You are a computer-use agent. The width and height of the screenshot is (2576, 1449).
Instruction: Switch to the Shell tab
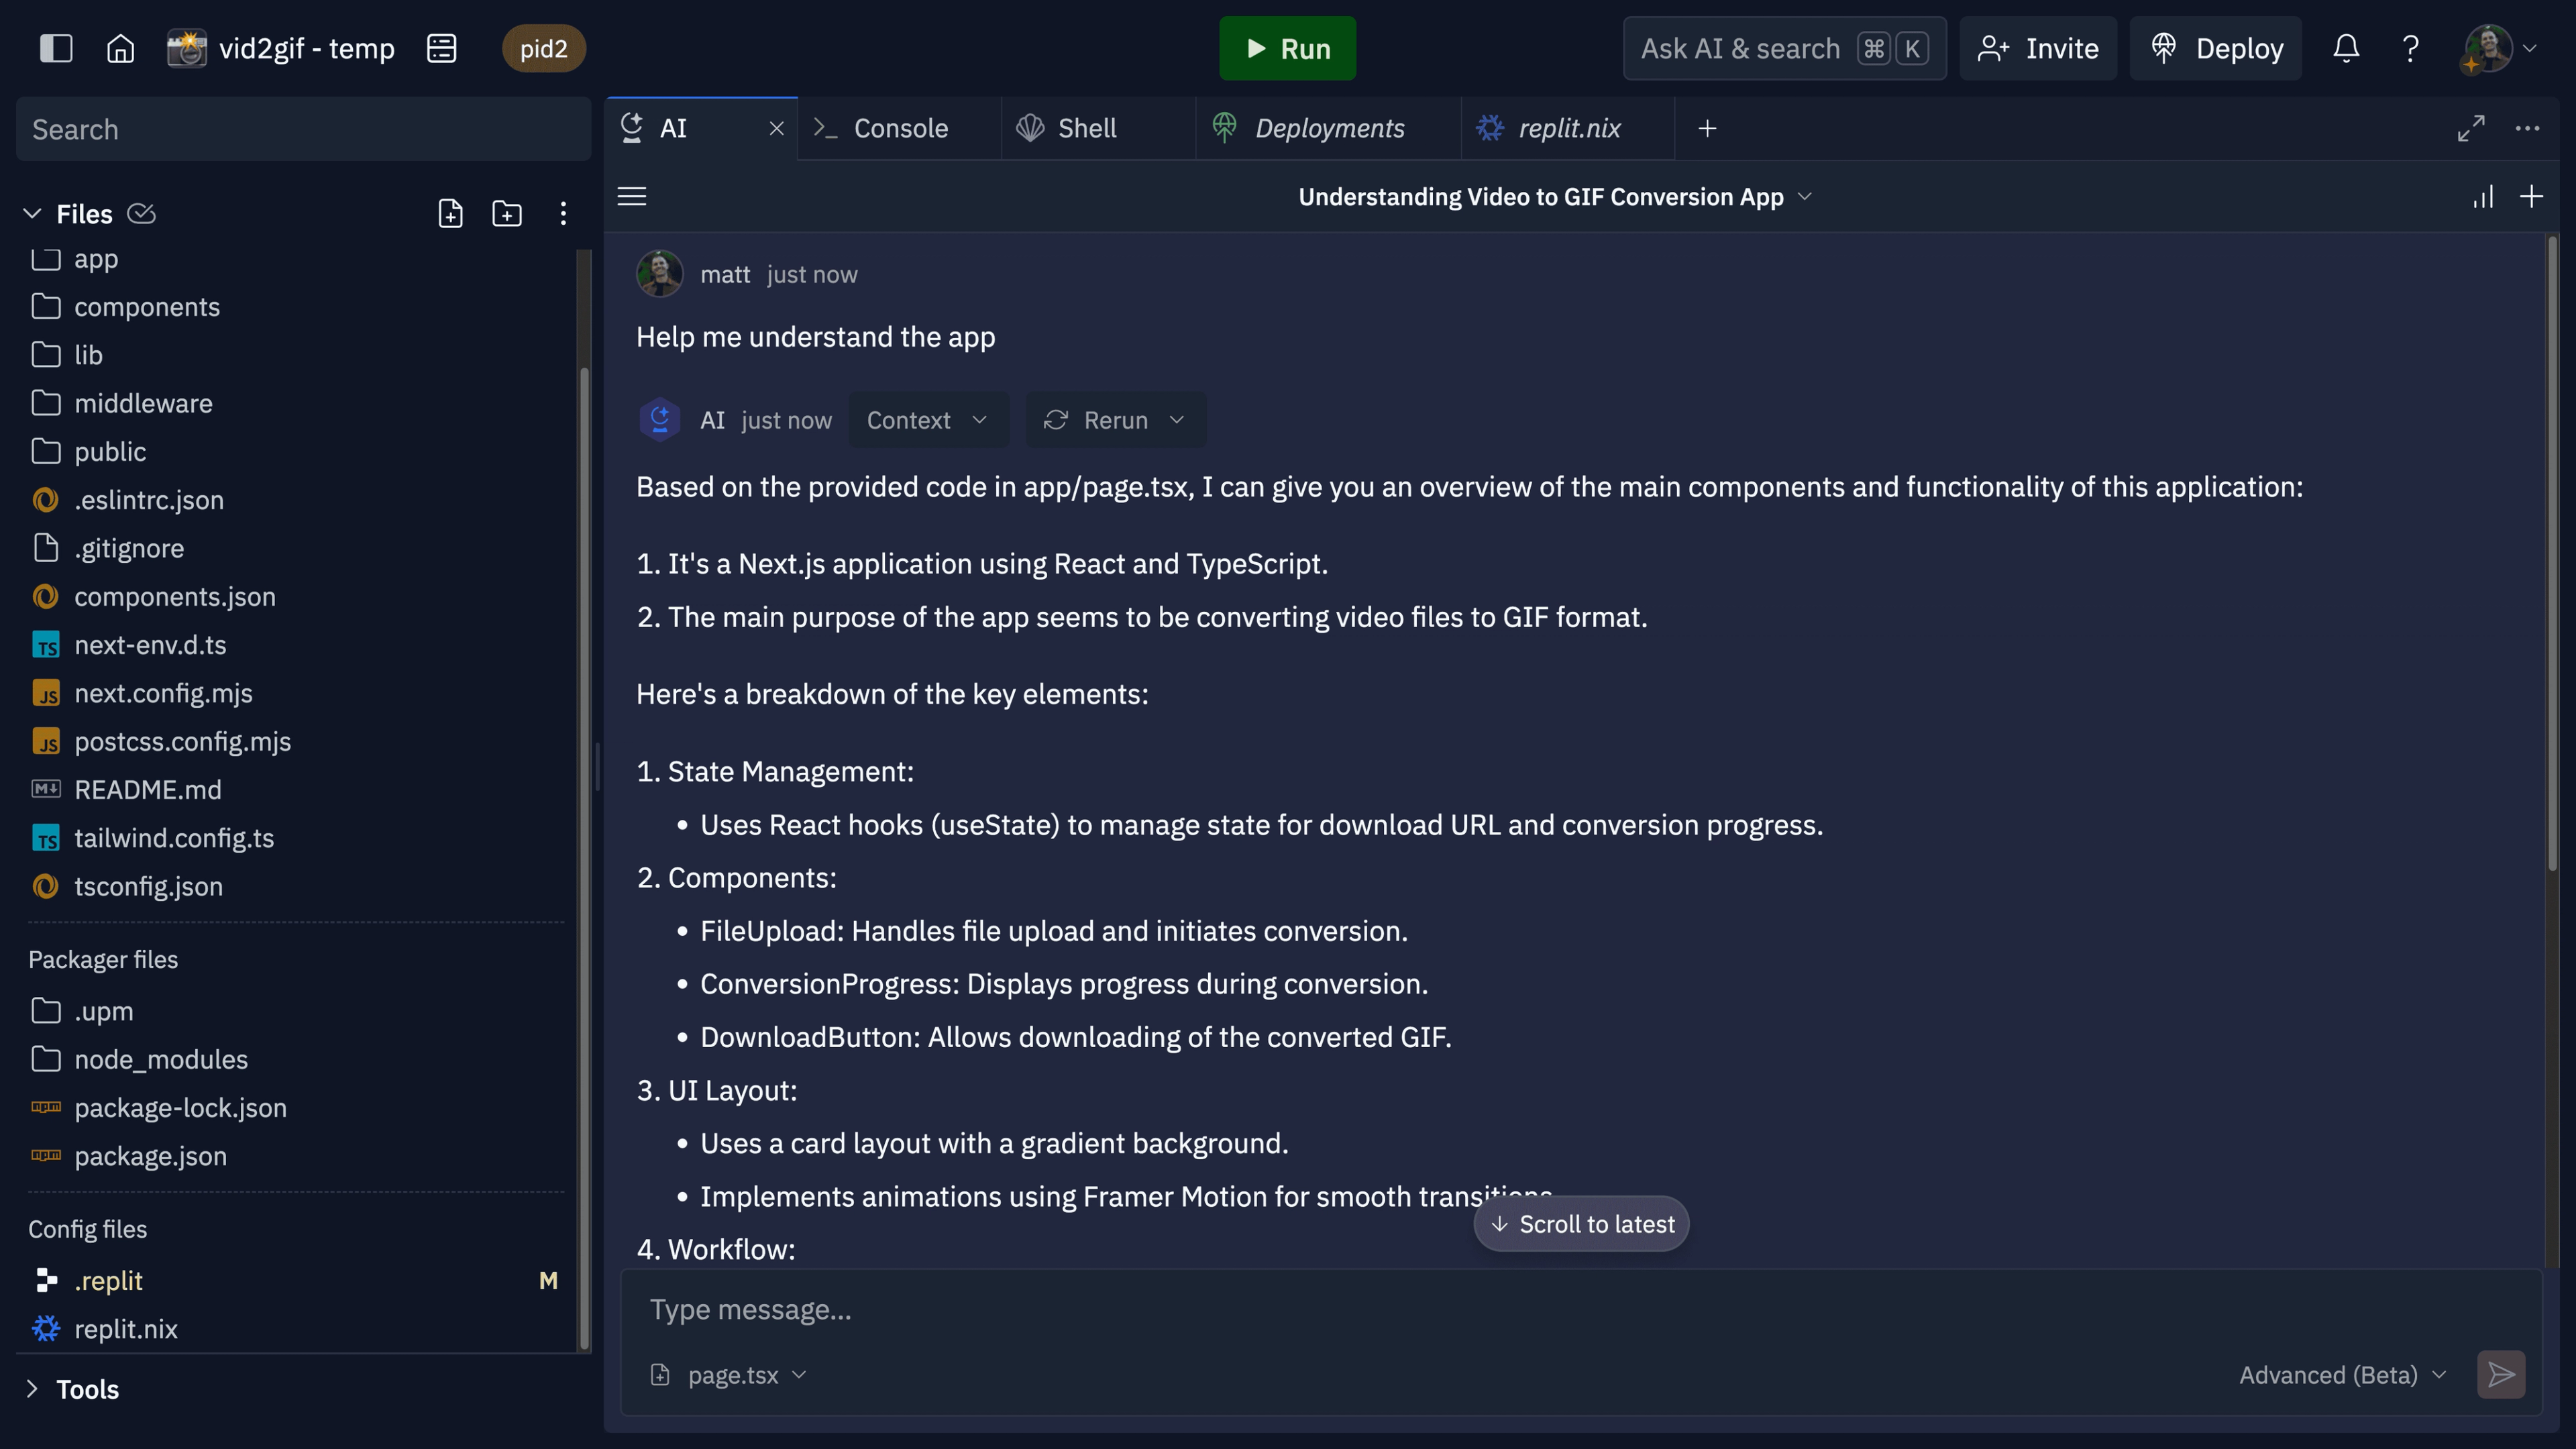pyautogui.click(x=1086, y=128)
